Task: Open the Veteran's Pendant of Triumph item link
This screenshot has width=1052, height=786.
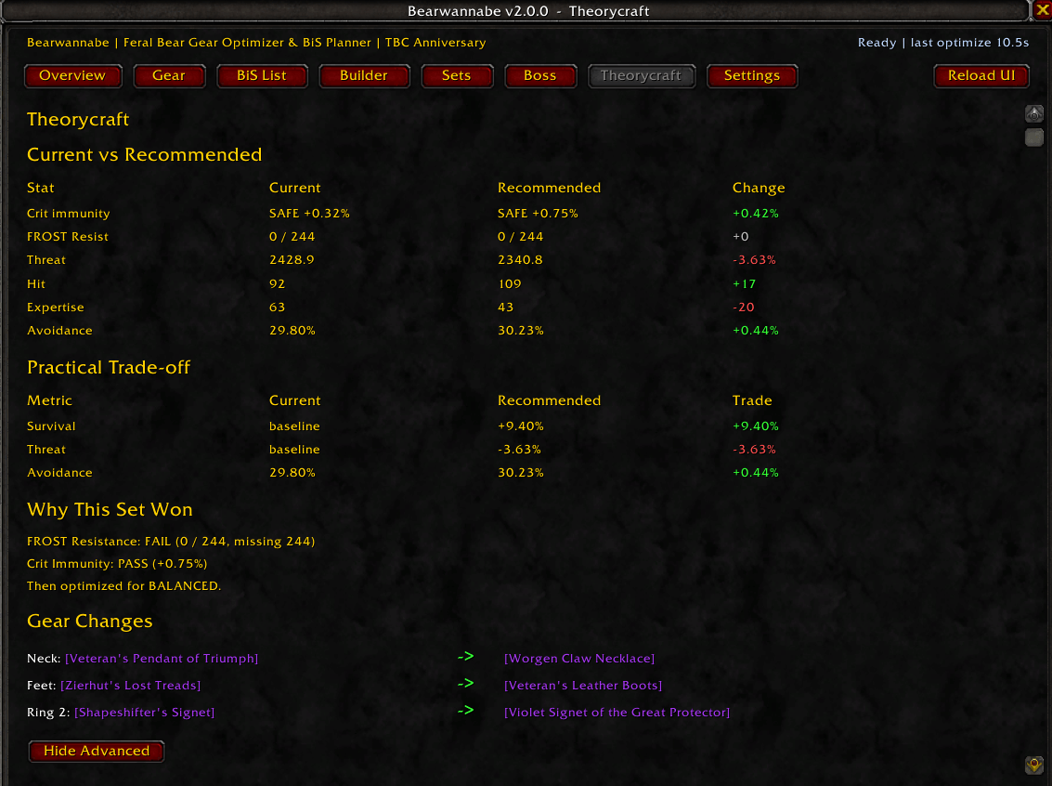Action: (162, 659)
